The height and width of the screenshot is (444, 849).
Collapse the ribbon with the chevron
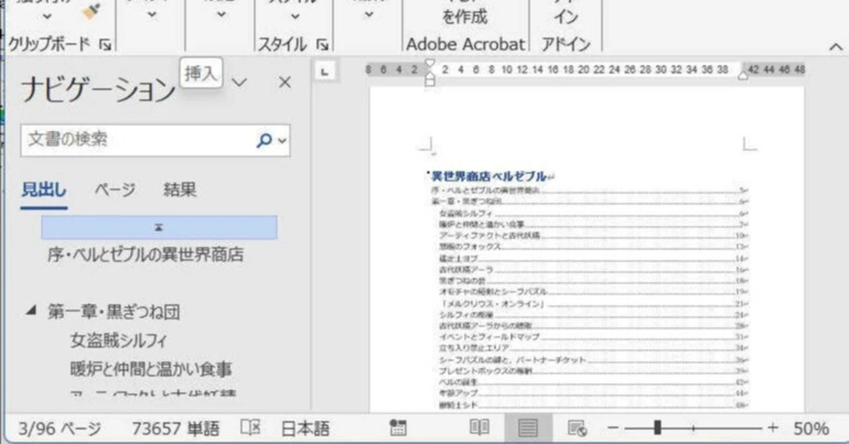[x=835, y=46]
